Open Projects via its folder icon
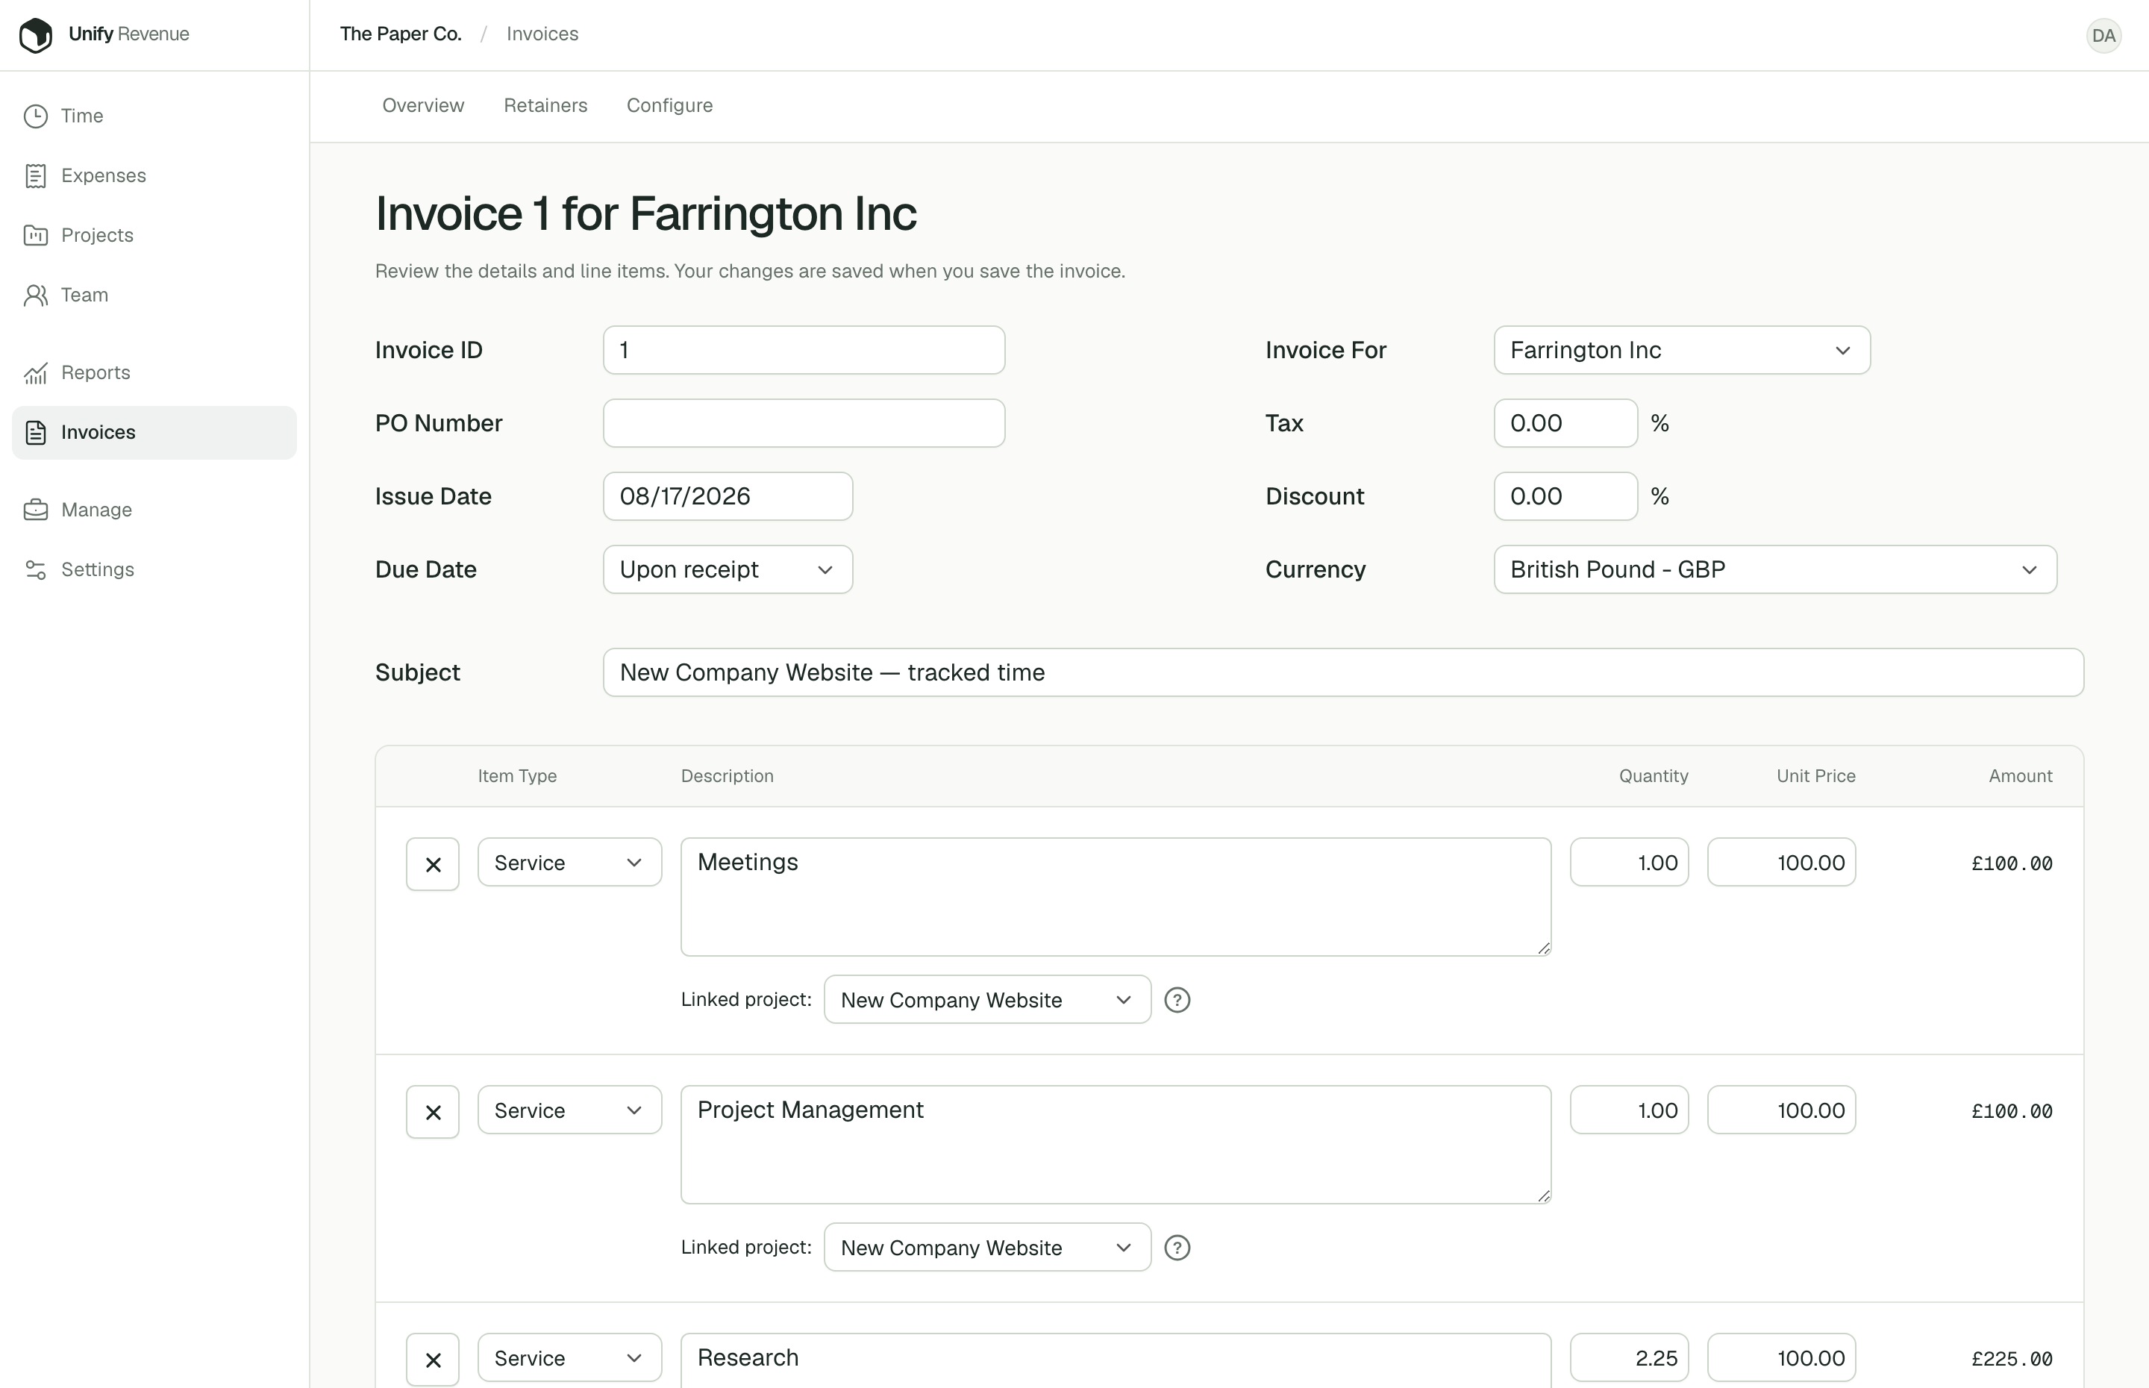The image size is (2149, 1388). tap(35, 235)
